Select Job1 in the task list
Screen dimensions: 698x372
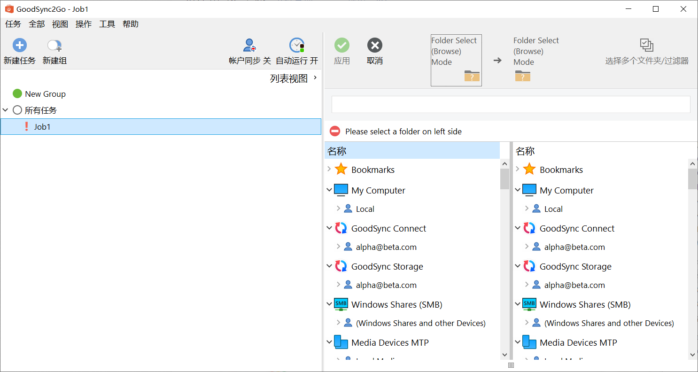(x=42, y=127)
